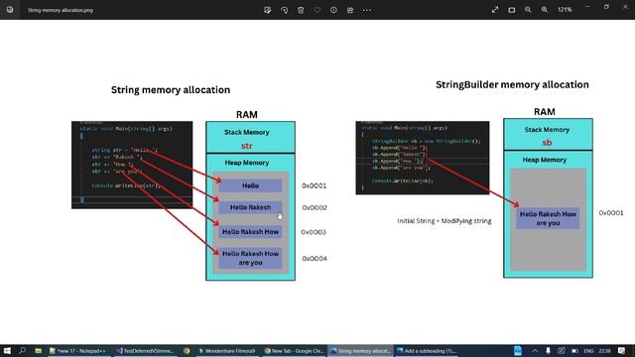The image size is (635, 357).
Task: Delete the image using trash icon
Action: 301,10
